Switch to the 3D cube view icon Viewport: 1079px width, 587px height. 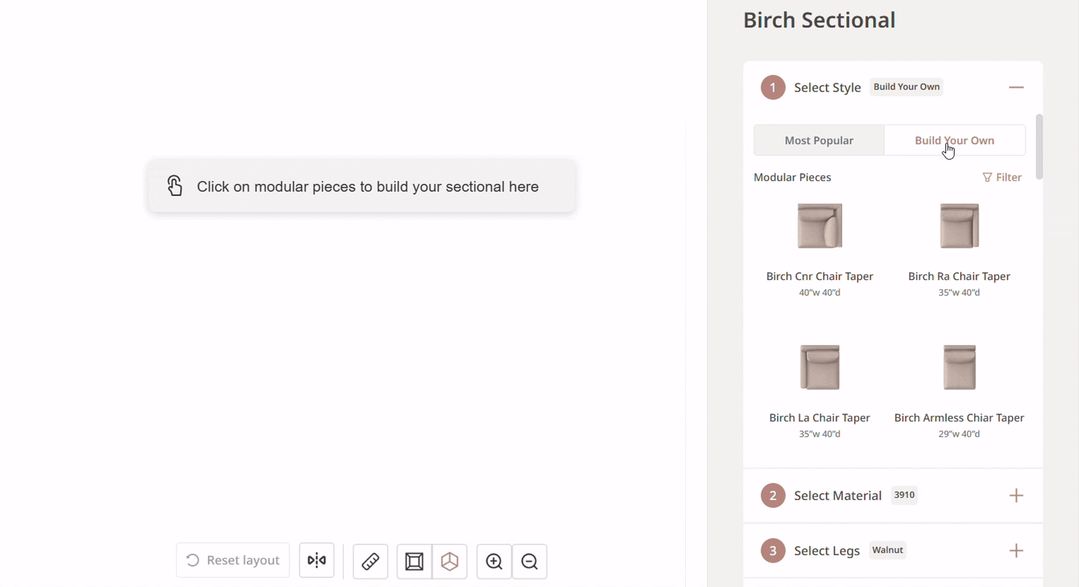click(x=449, y=562)
